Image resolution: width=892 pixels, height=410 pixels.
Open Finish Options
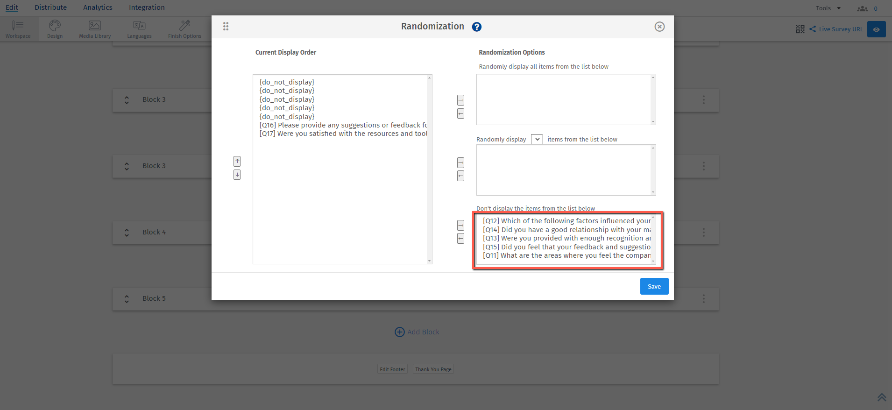point(184,29)
